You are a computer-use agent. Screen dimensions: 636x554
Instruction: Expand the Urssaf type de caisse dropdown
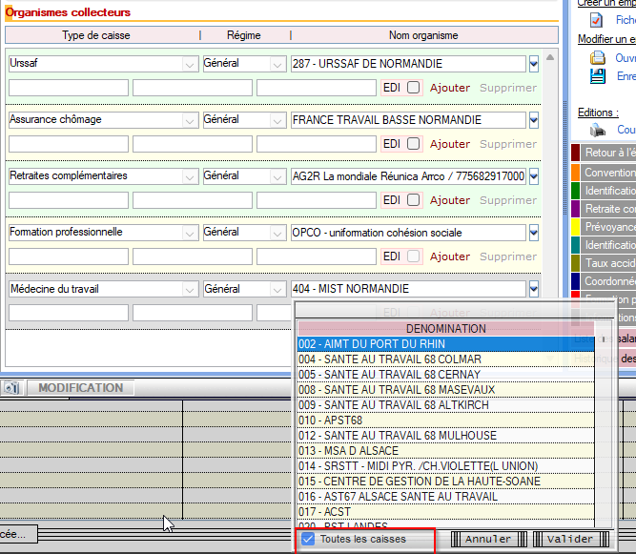(189, 64)
